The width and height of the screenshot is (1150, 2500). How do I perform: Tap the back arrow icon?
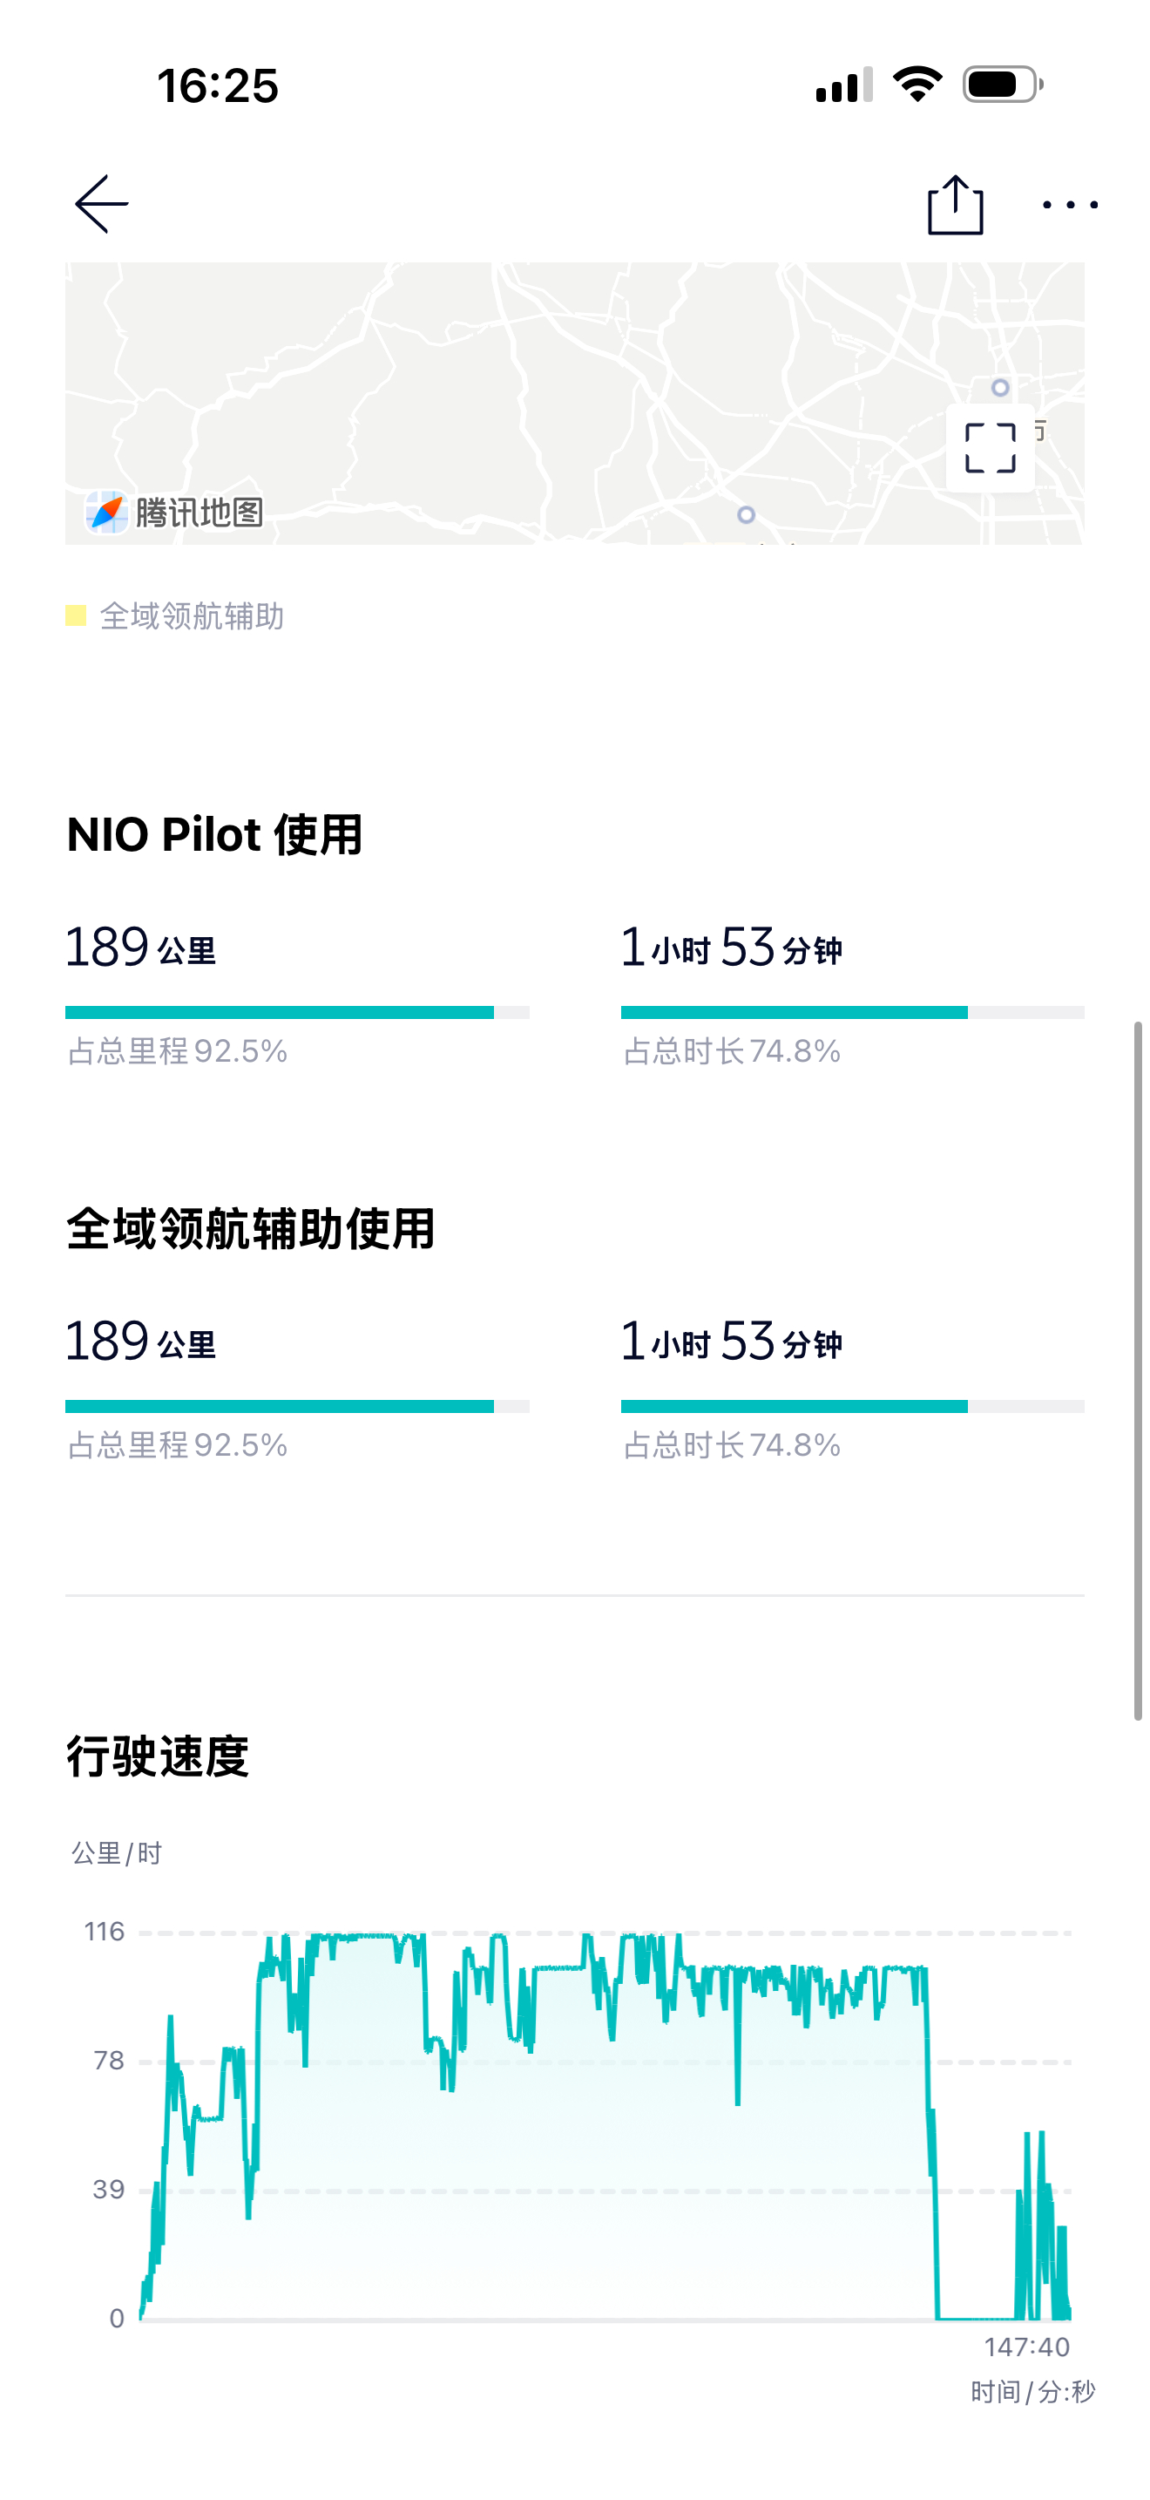(102, 204)
